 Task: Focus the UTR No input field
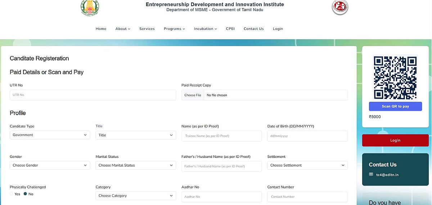pos(93,95)
